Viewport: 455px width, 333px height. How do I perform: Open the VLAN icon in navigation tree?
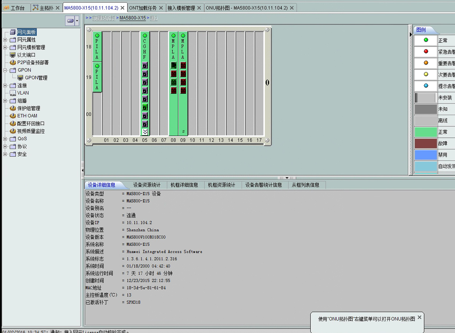coord(13,93)
